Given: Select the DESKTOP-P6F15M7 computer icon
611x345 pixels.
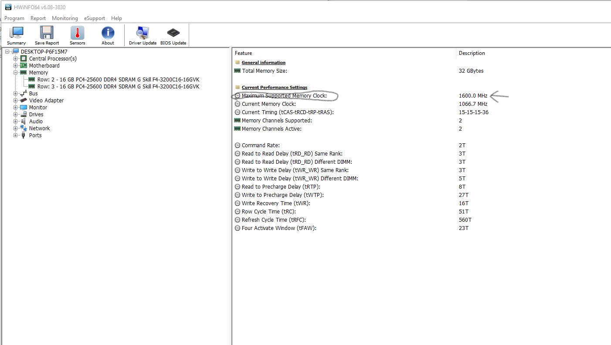Looking at the screenshot, I should pos(15,51).
